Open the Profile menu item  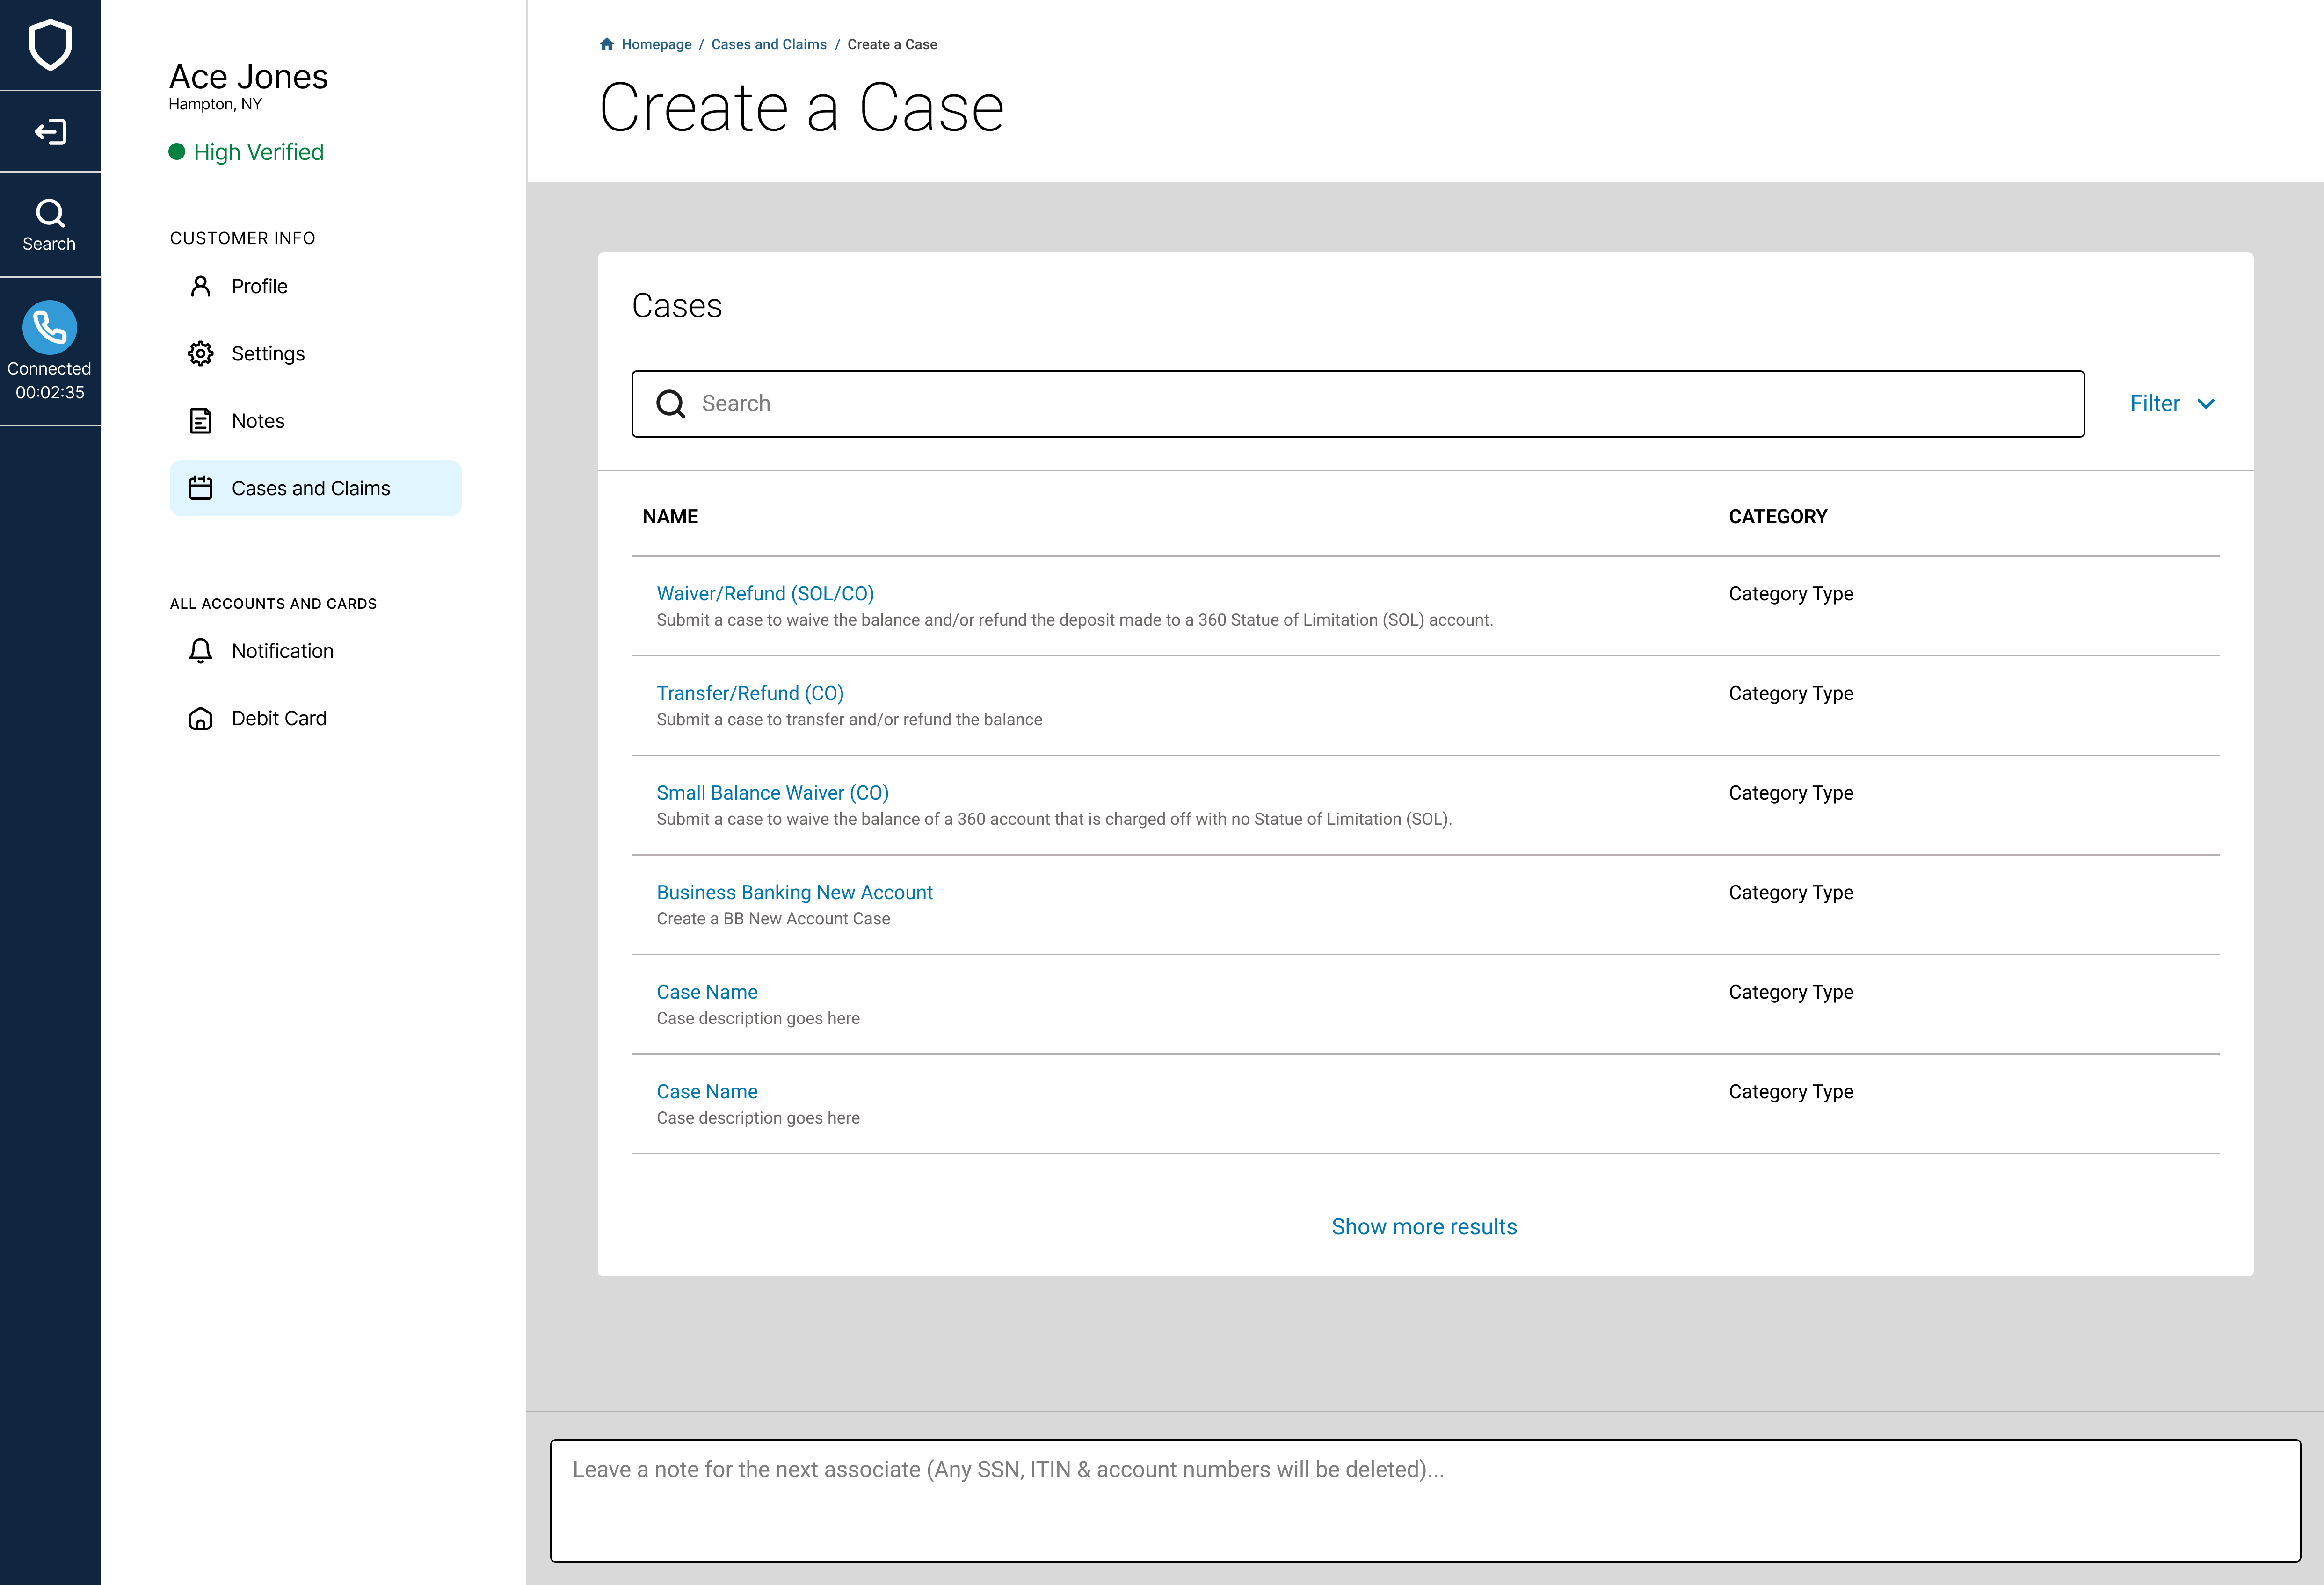click(259, 287)
